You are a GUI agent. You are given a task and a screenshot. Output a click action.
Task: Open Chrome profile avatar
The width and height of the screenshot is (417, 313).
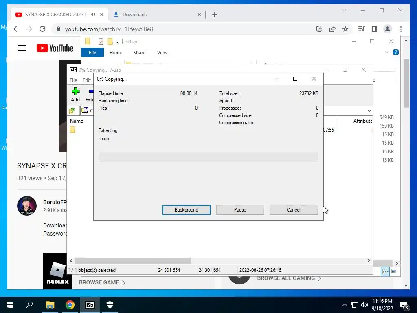(x=388, y=29)
